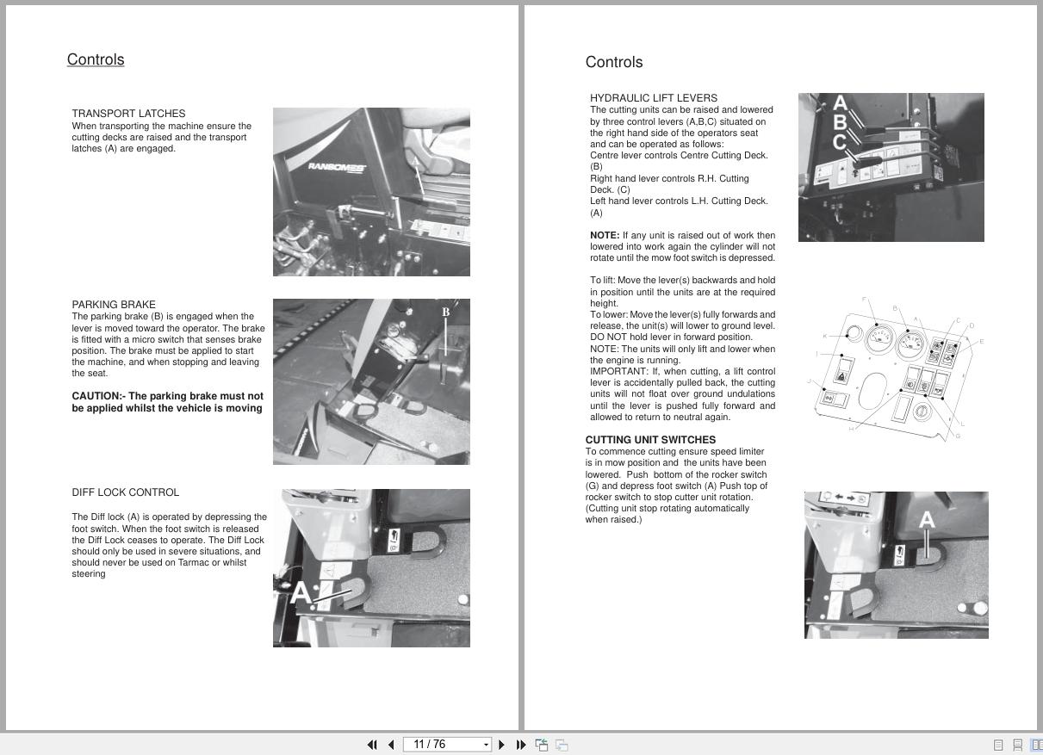1043x755 pixels.
Task: Click the cutting unit foot switch photo
Action: 897,565
